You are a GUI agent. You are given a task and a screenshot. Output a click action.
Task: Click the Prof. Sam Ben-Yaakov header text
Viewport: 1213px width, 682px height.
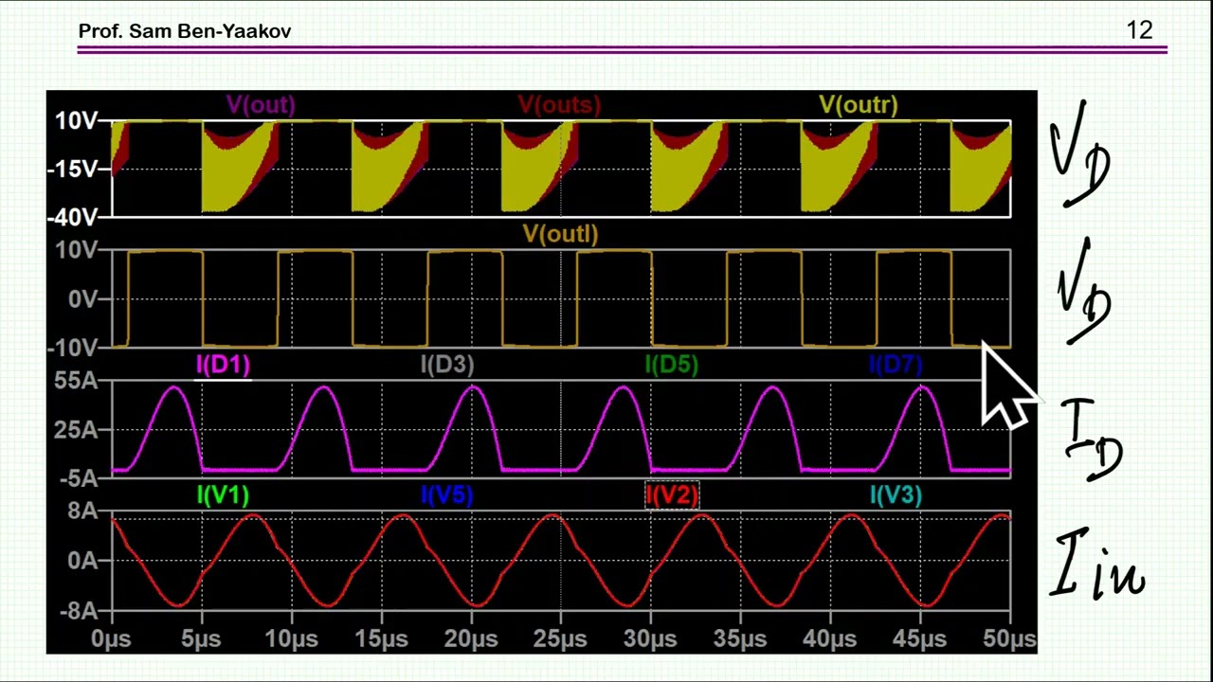pyautogui.click(x=185, y=31)
